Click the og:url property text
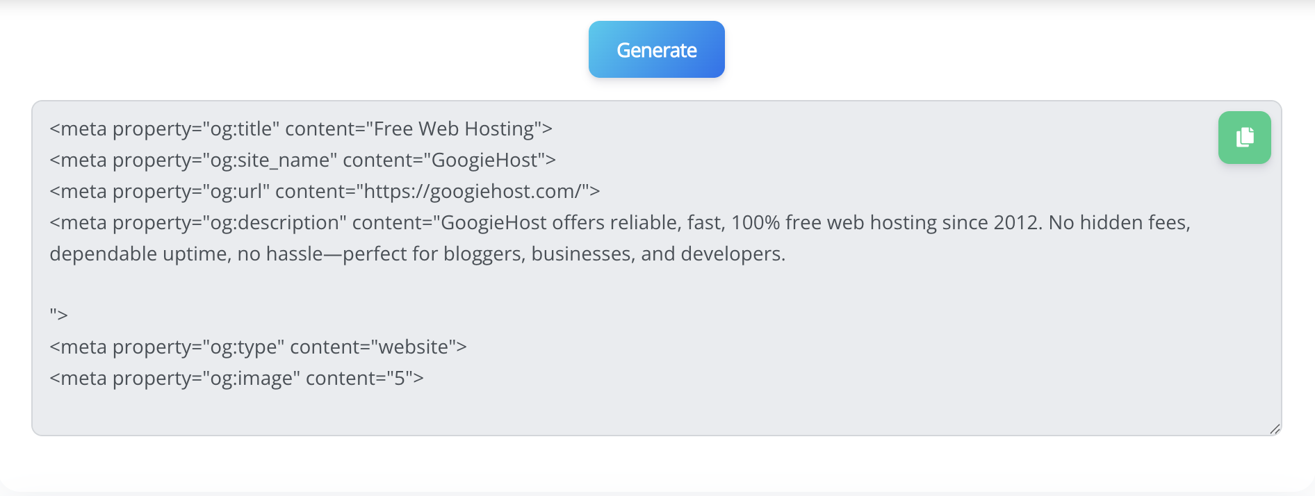 (236, 192)
